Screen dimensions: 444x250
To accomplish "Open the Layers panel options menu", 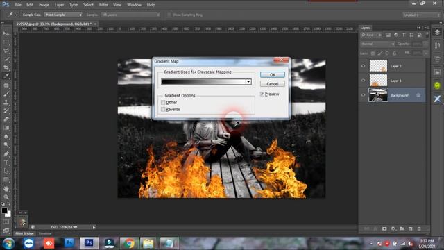I will pos(427,28).
